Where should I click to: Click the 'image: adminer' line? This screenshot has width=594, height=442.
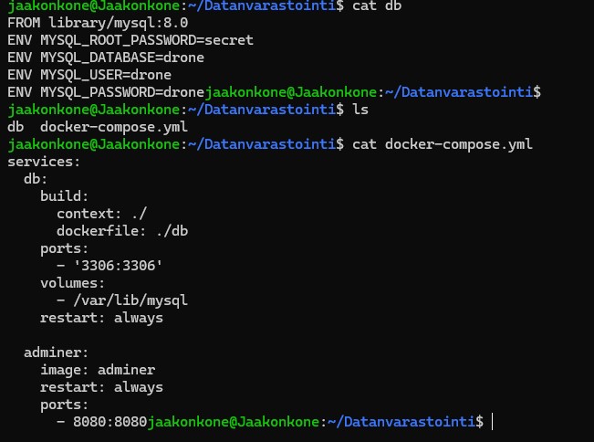pos(98,370)
